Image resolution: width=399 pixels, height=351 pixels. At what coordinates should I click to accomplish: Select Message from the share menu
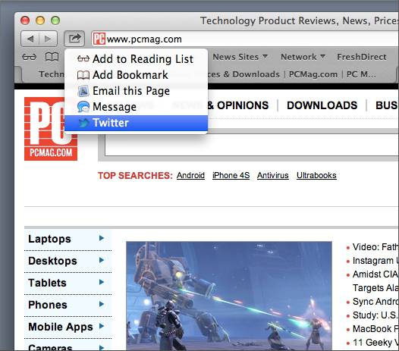click(136, 107)
